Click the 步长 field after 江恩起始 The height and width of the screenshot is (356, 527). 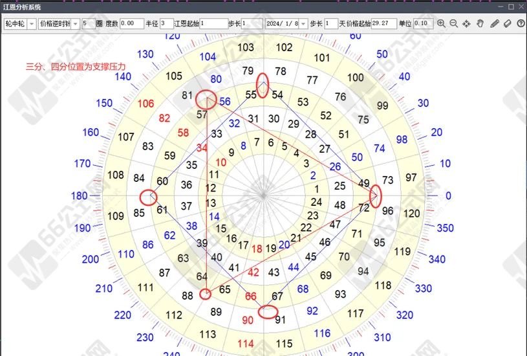click(252, 23)
